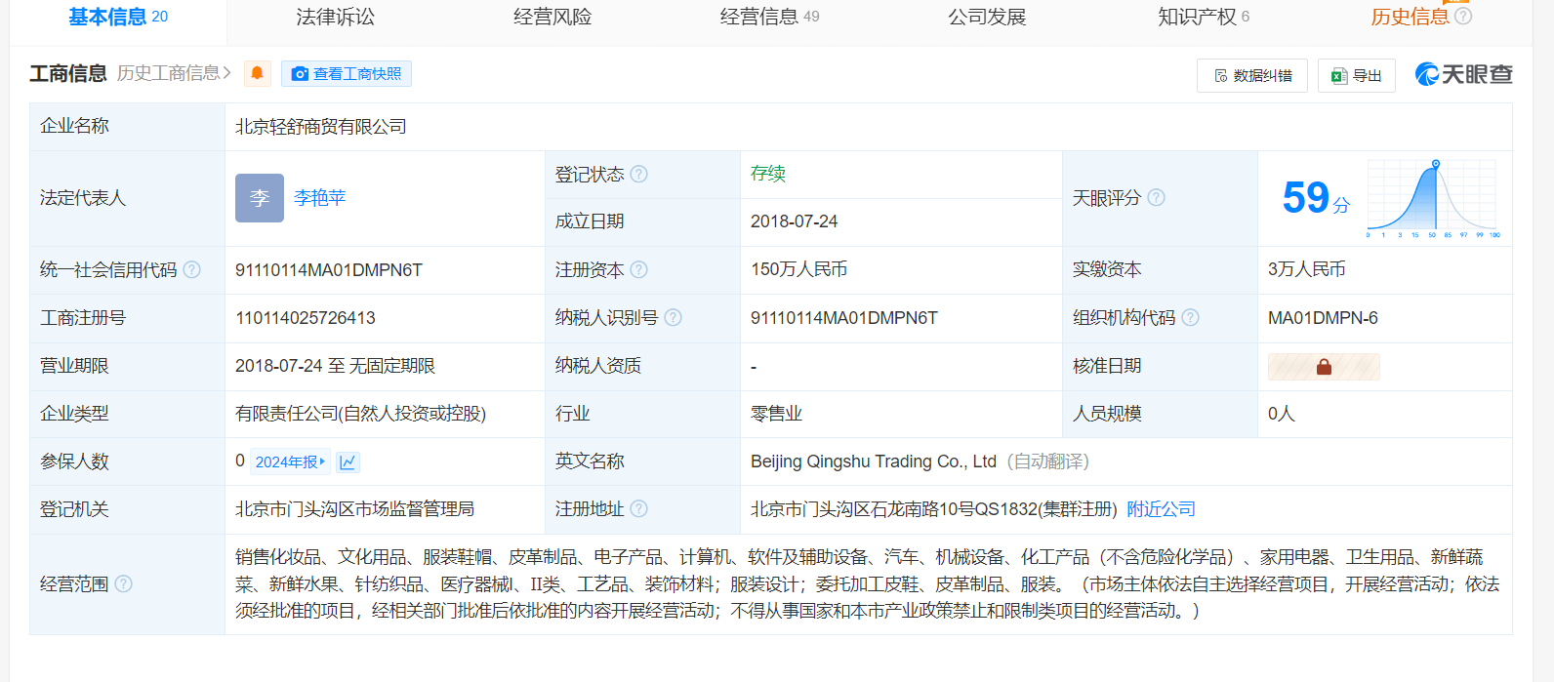Click the 天眼评分 distribution chart

[x=1433, y=198]
